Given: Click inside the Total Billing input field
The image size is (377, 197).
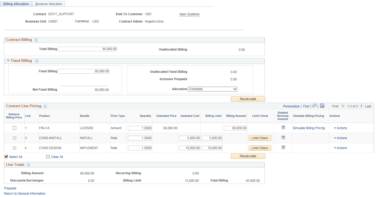Looking at the screenshot, I should pyautogui.click(x=87, y=49).
